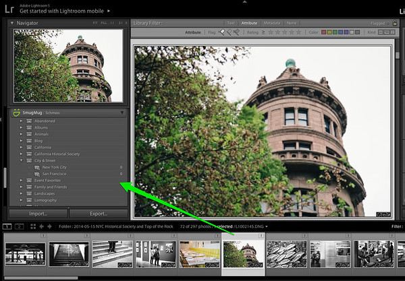The height and width of the screenshot is (281, 405).
Task: Open grid view from filmstrip bar icon
Action: tap(33, 226)
